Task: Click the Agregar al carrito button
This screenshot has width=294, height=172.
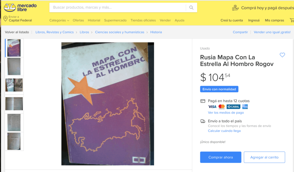Action: coord(264,157)
